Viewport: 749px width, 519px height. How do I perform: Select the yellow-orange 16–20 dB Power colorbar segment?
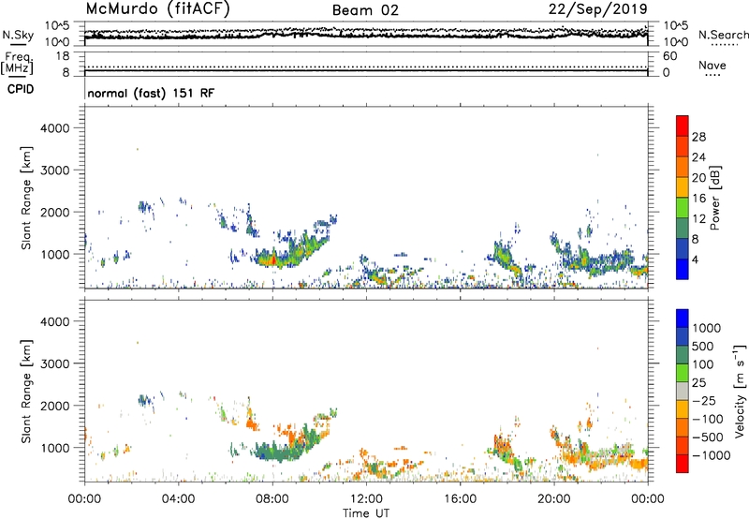tap(683, 186)
